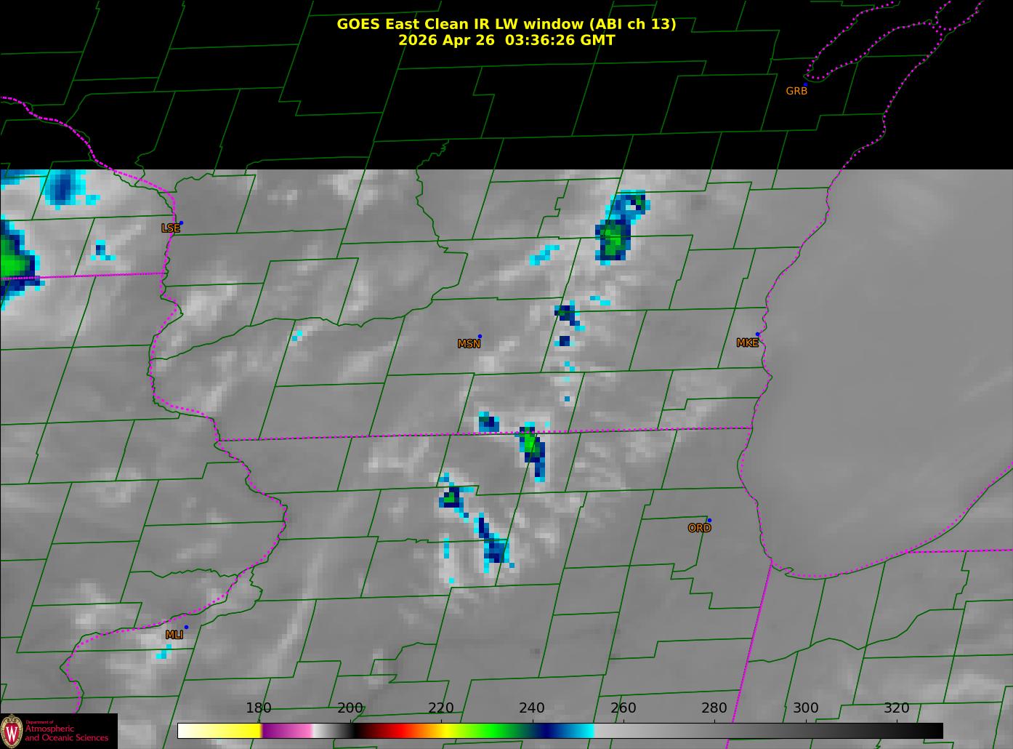
Task: Click the 320 label on the color bar
Action: [897, 708]
